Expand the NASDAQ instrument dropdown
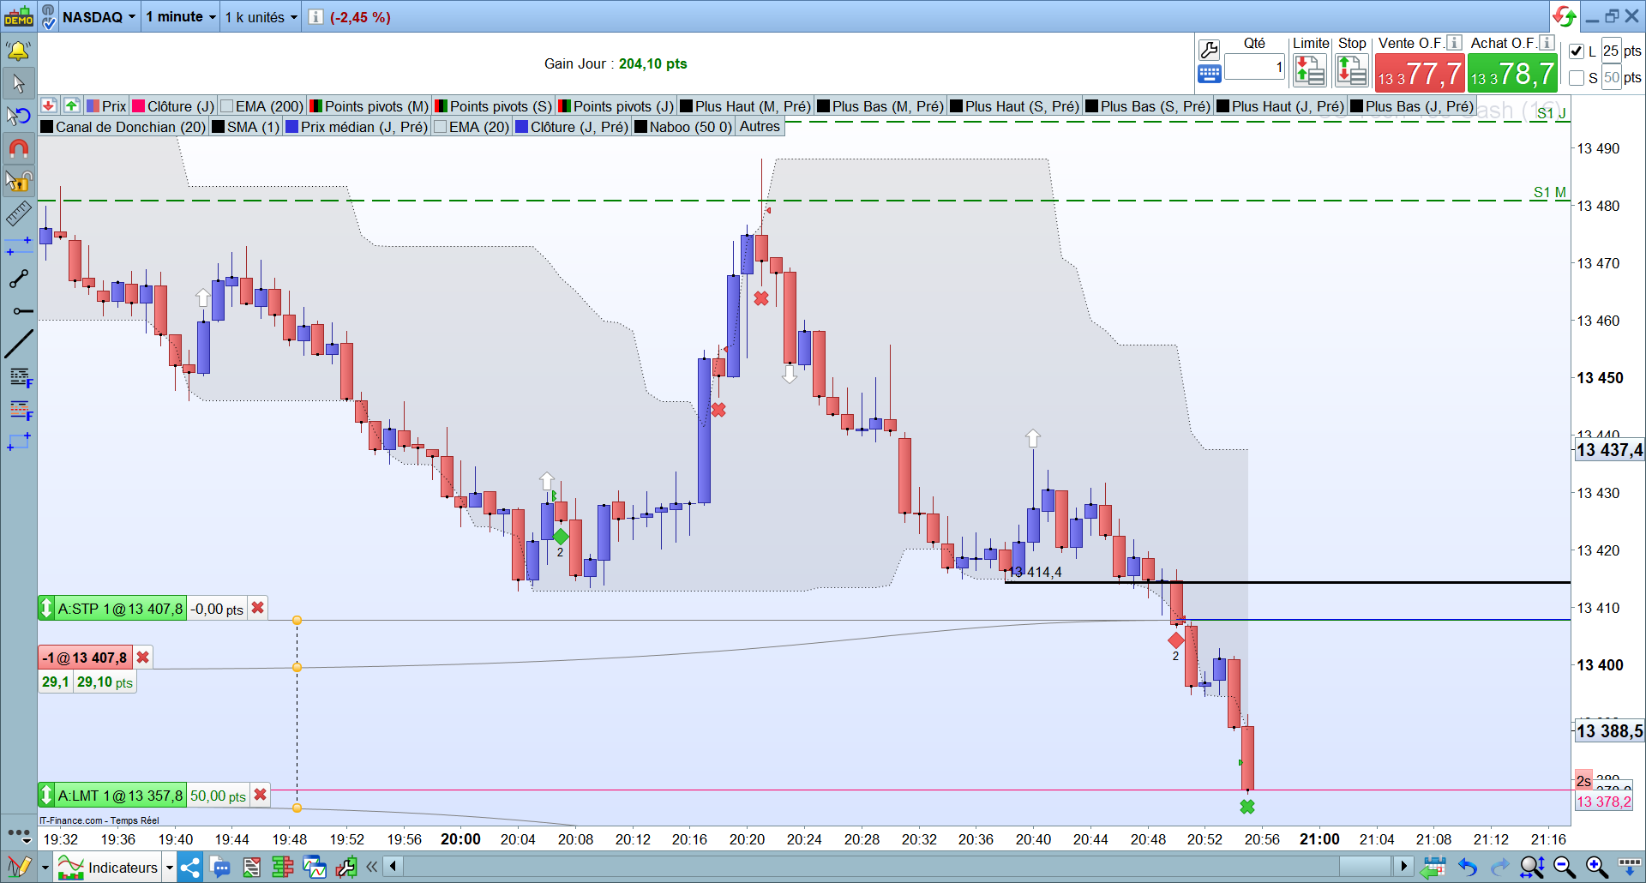 [99, 17]
